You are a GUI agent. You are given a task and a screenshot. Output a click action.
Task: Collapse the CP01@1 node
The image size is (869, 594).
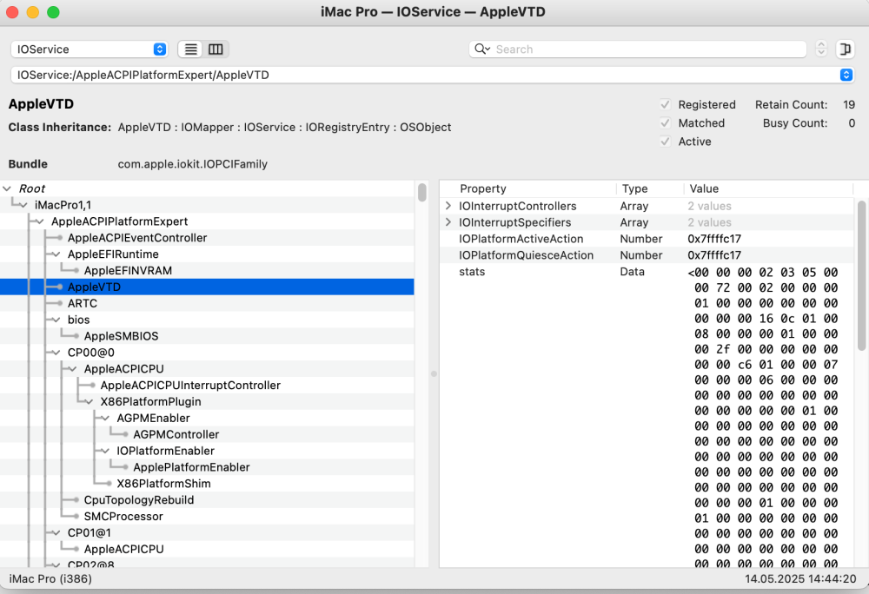[56, 533]
